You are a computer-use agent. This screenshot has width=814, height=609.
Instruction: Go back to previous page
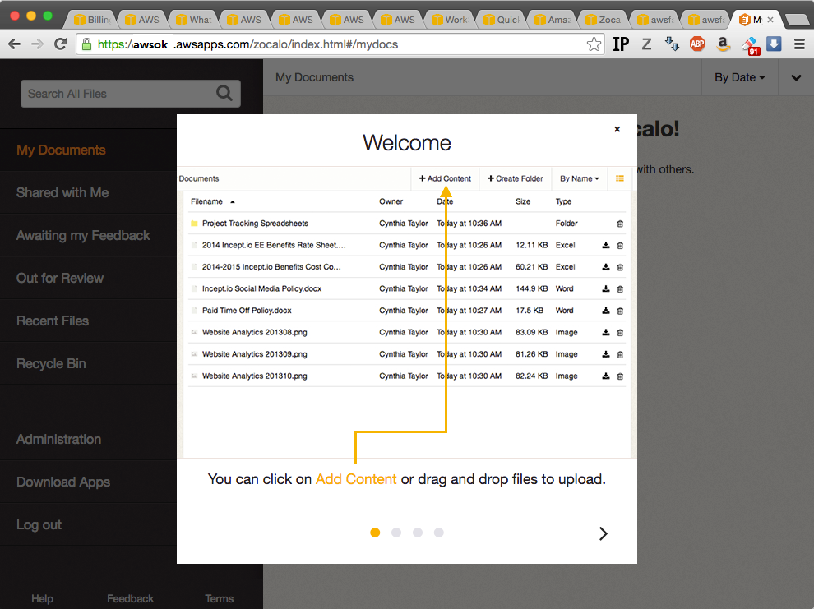15,44
